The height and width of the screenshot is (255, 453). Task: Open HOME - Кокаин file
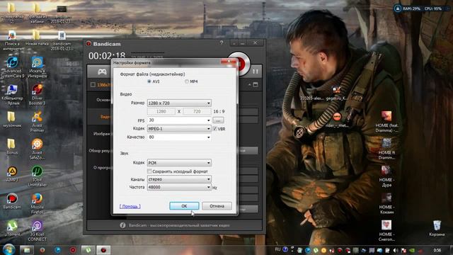[387, 203]
